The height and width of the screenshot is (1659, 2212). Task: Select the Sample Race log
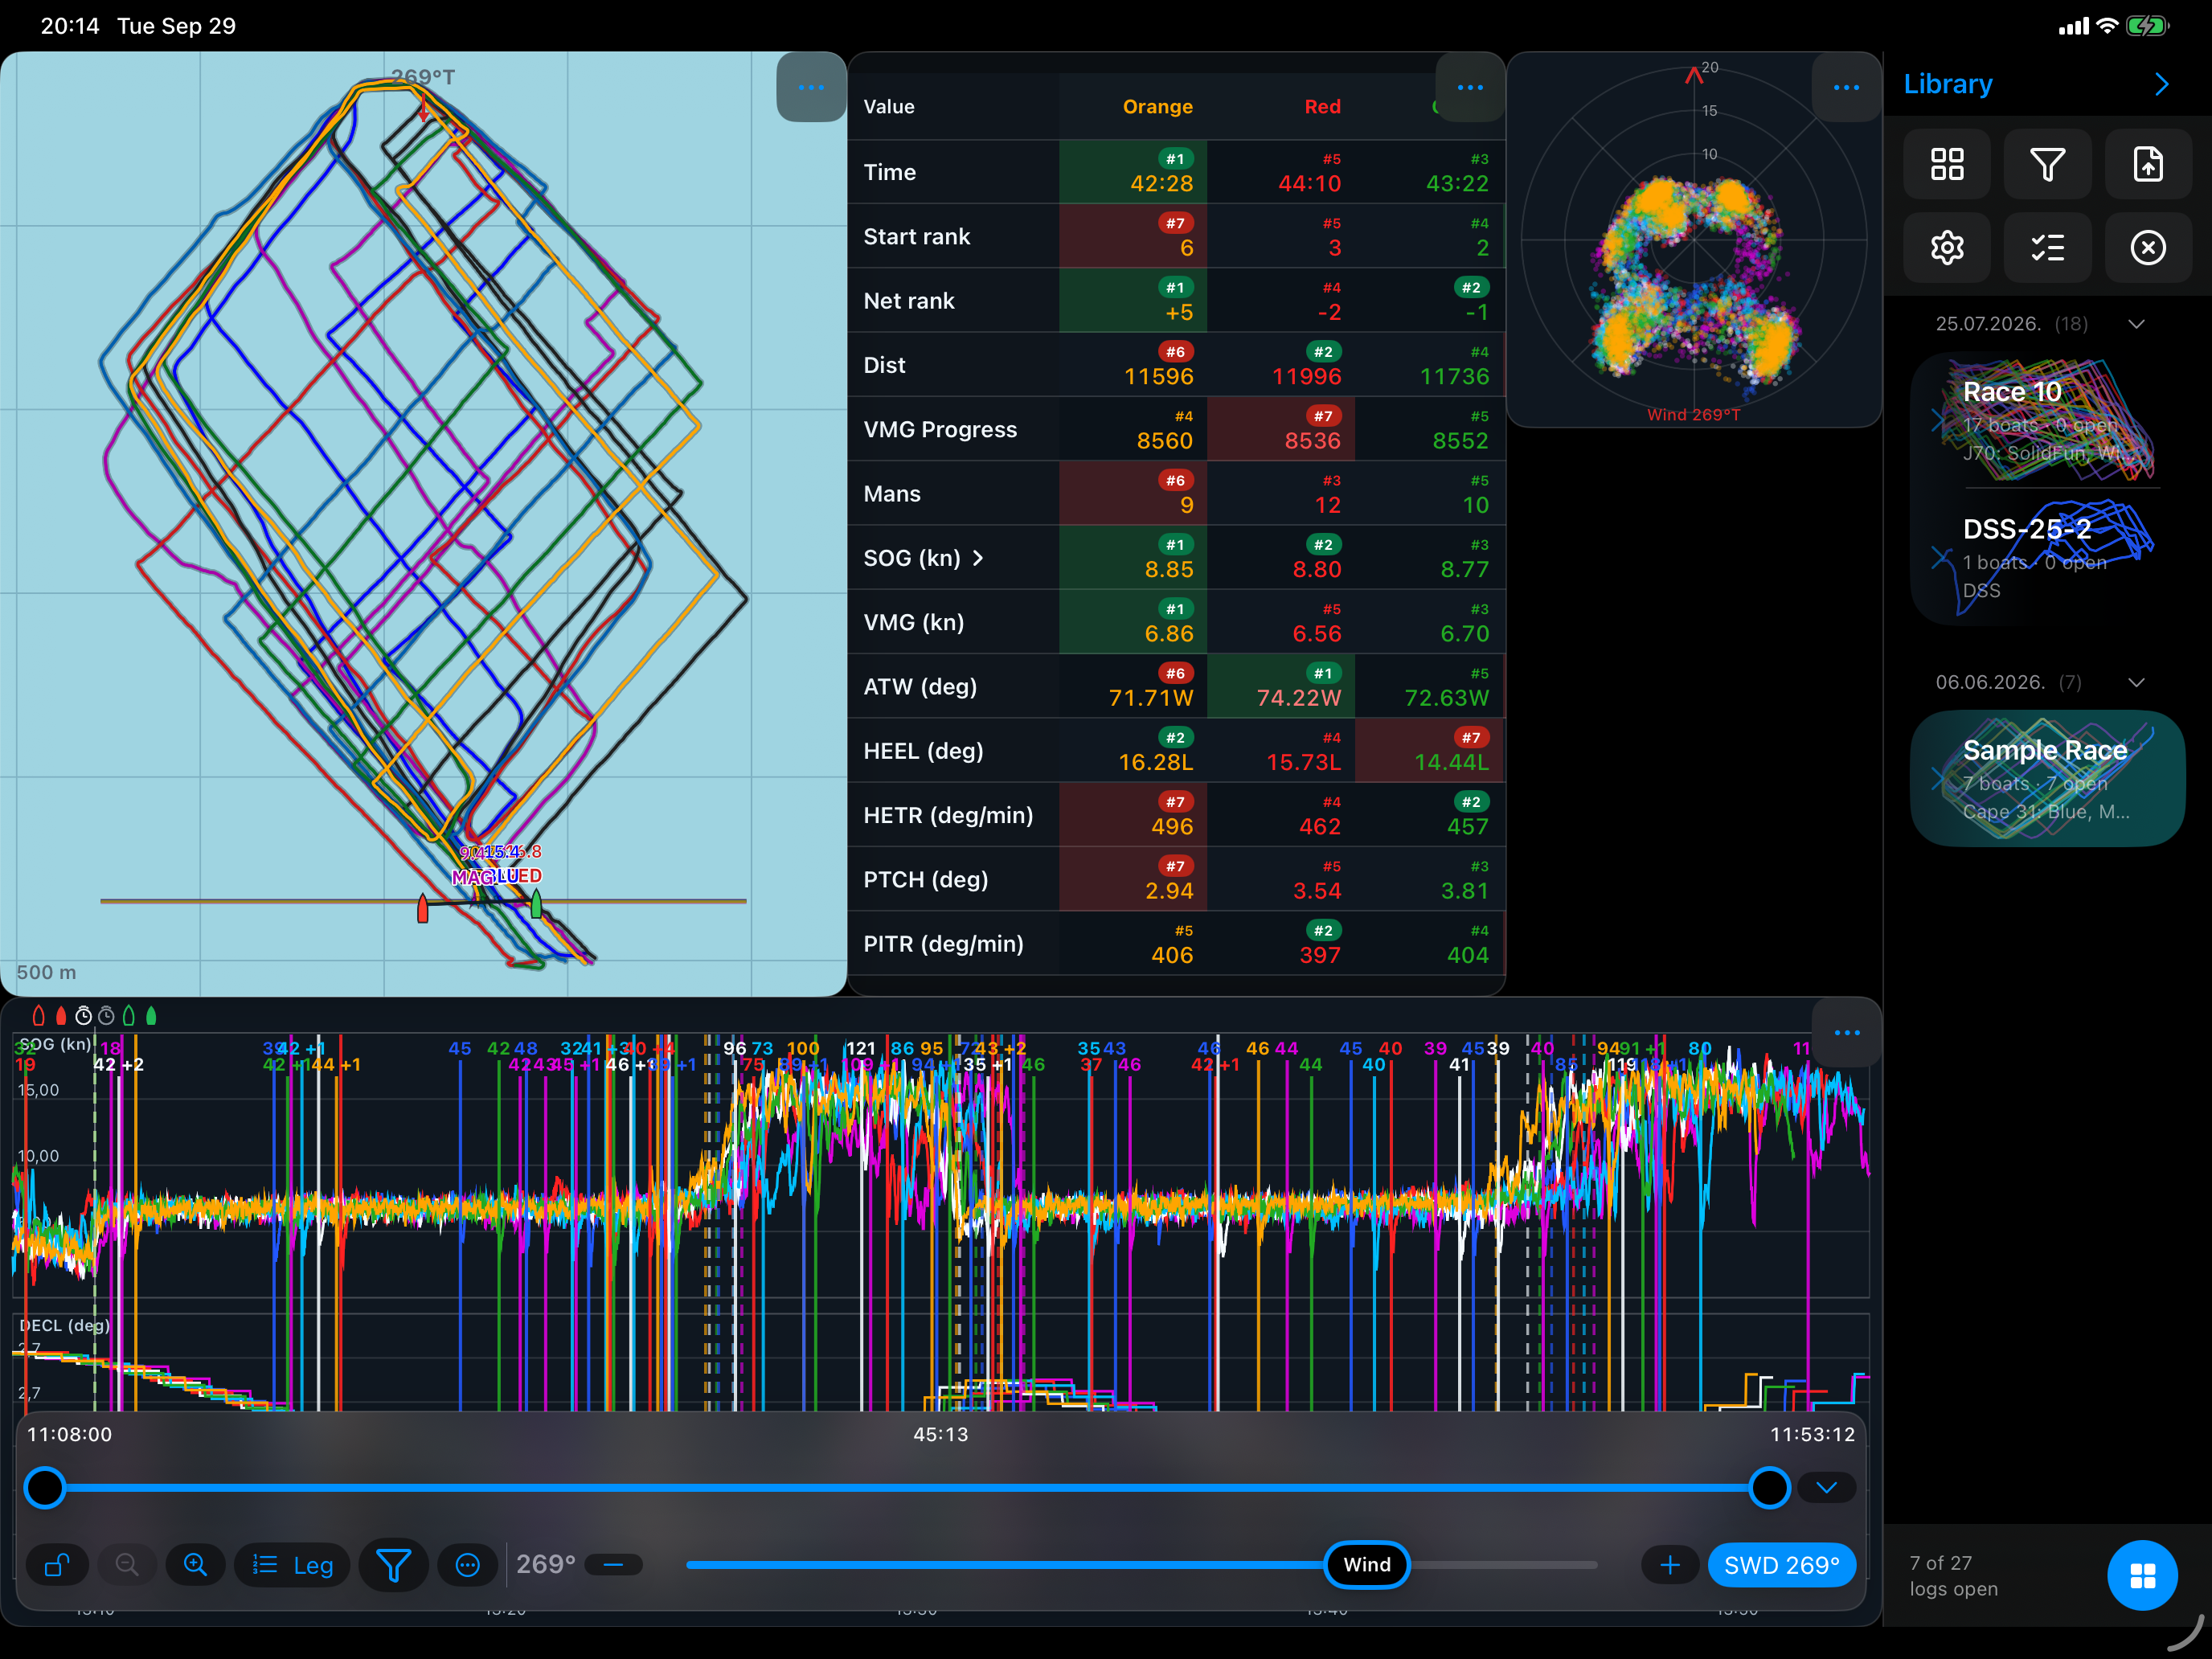(2047, 778)
